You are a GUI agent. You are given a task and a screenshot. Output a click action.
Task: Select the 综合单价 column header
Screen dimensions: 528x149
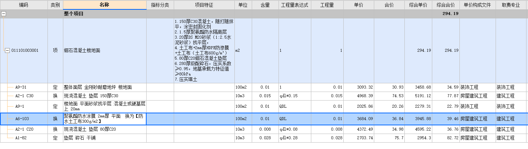pos(418,5)
